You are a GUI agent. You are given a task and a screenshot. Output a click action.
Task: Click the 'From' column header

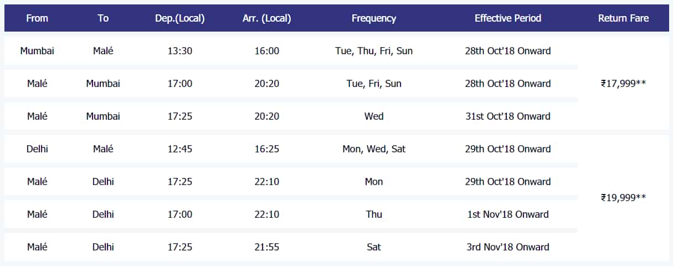coord(37,18)
